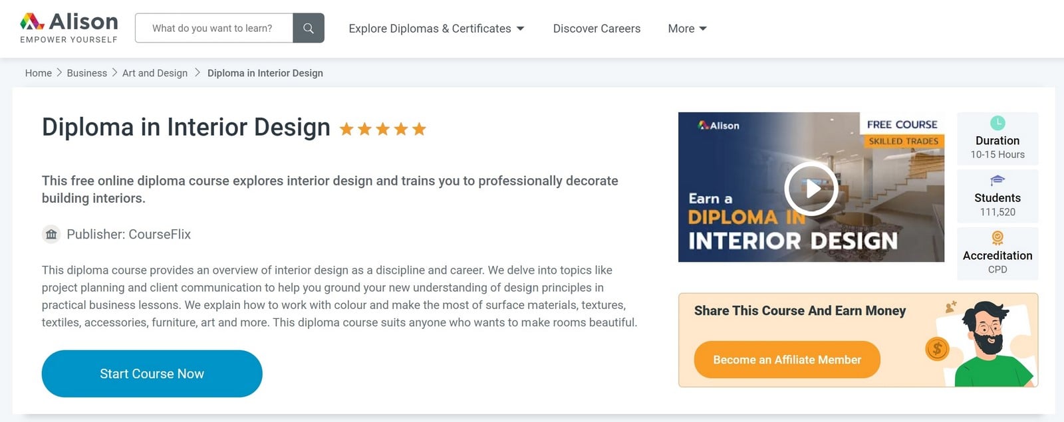Click the 10-15 Hours duration value

pos(997,155)
